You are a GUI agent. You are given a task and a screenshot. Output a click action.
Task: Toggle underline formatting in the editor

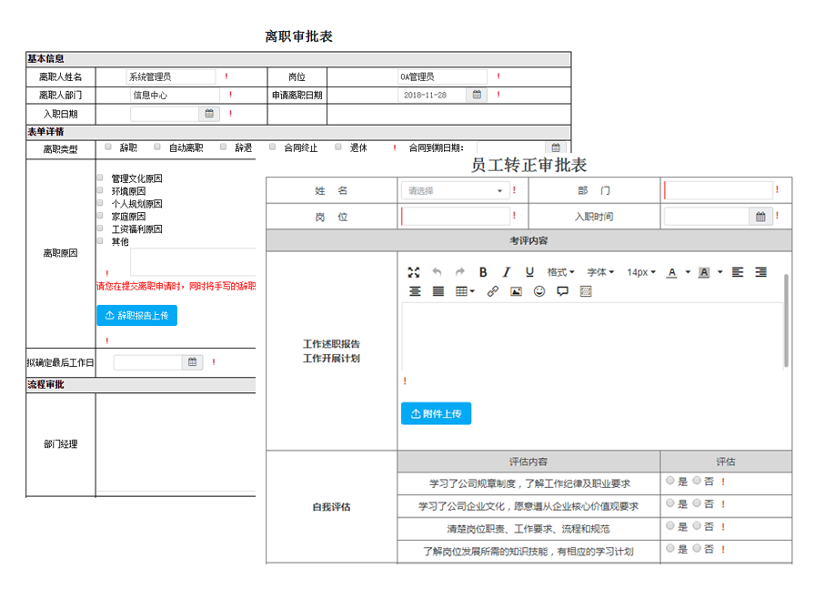[529, 272]
